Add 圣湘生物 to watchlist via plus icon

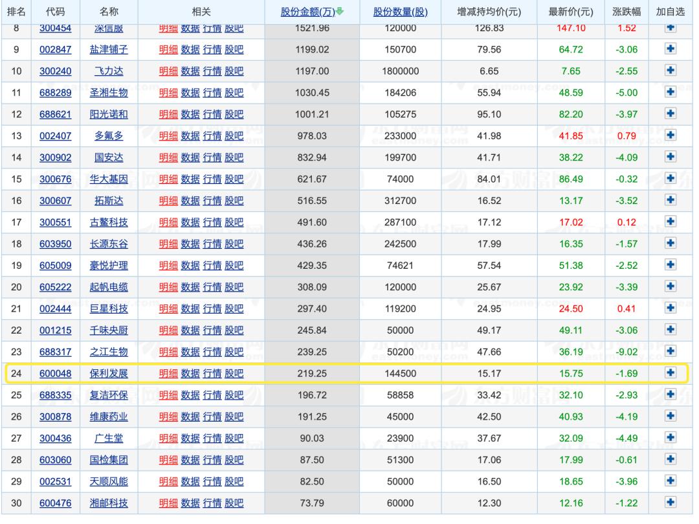[x=670, y=92]
